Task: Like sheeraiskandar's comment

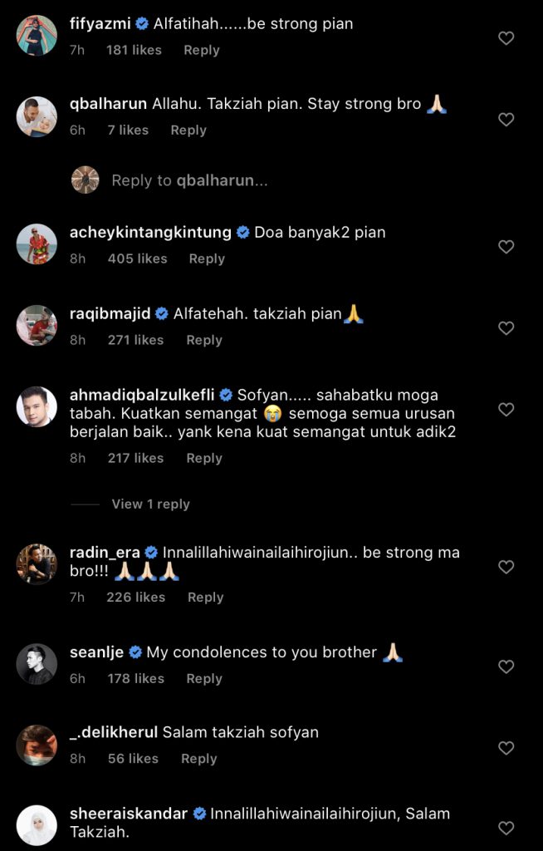Action: (506, 828)
